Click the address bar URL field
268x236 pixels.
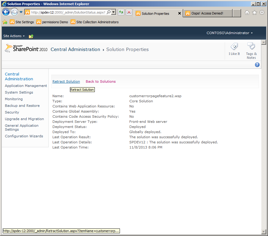pyautogui.click(x=68, y=12)
